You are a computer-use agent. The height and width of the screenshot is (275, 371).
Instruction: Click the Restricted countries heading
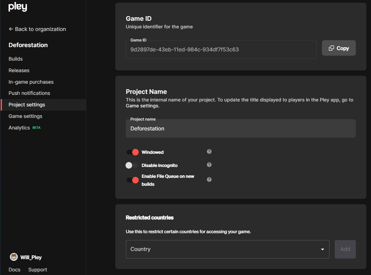click(150, 218)
